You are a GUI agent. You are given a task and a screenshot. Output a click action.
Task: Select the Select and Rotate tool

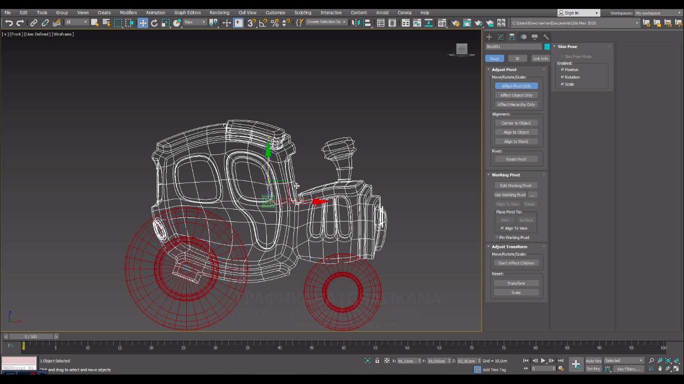point(154,23)
